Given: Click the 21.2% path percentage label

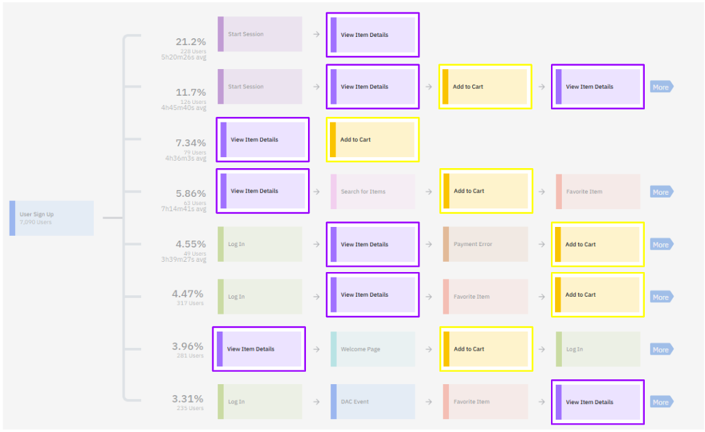Looking at the screenshot, I should pos(190,42).
